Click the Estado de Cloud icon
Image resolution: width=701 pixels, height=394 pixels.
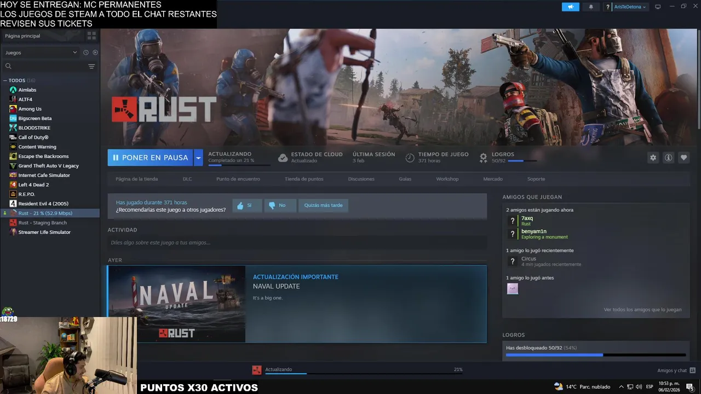[x=283, y=158]
